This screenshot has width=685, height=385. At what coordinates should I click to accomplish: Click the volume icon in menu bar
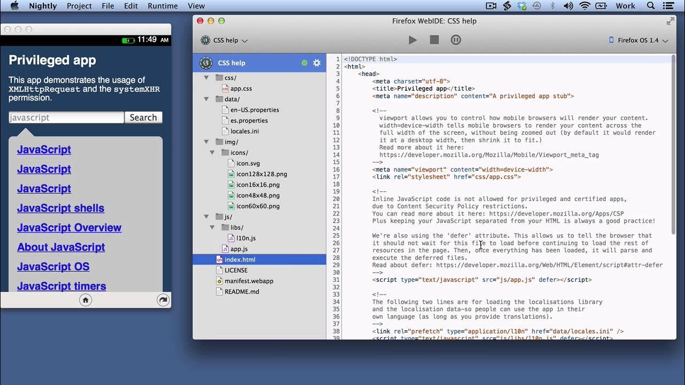click(568, 6)
